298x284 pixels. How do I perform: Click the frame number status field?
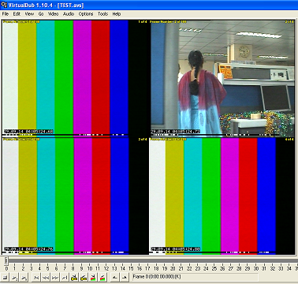tap(195, 277)
